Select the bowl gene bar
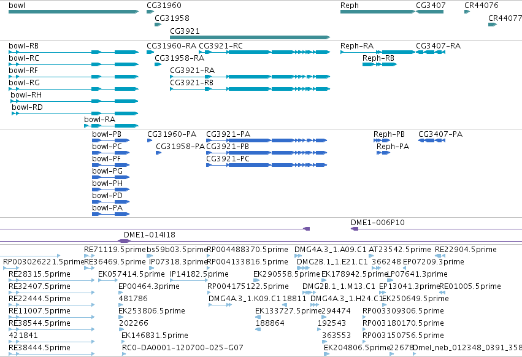522x357 pixels. [x=74, y=12]
